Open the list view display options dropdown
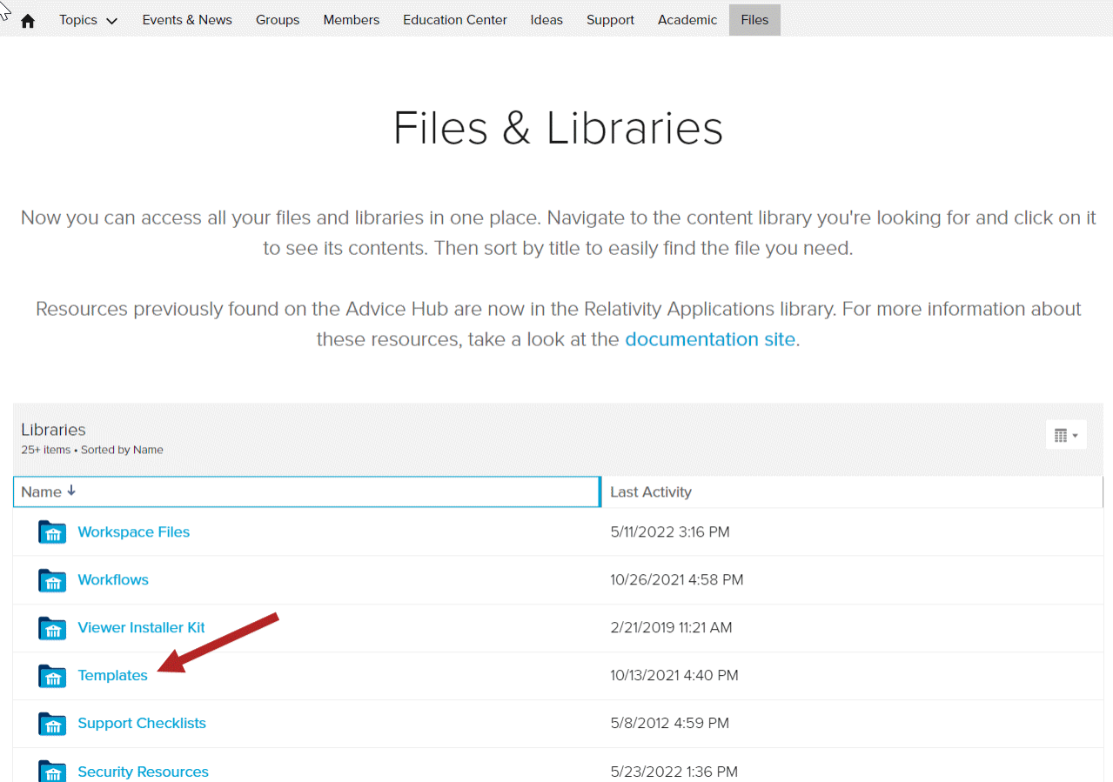The height and width of the screenshot is (782, 1113). pyautogui.click(x=1066, y=435)
